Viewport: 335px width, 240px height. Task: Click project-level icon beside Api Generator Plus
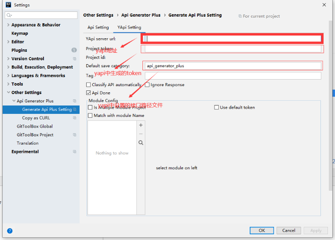(x=75, y=101)
